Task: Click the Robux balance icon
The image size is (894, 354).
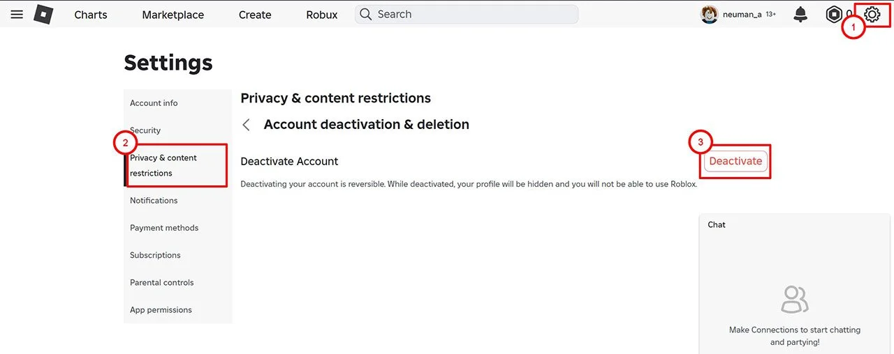Action: coord(834,14)
